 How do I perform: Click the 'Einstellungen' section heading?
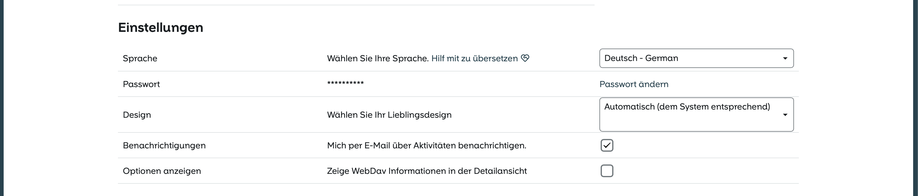[x=160, y=27]
